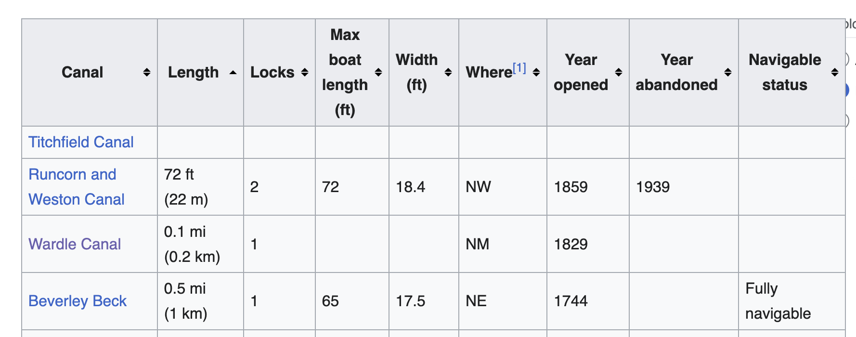Sort by Locks using its arrow icon
The height and width of the screenshot is (337, 856).
(305, 73)
